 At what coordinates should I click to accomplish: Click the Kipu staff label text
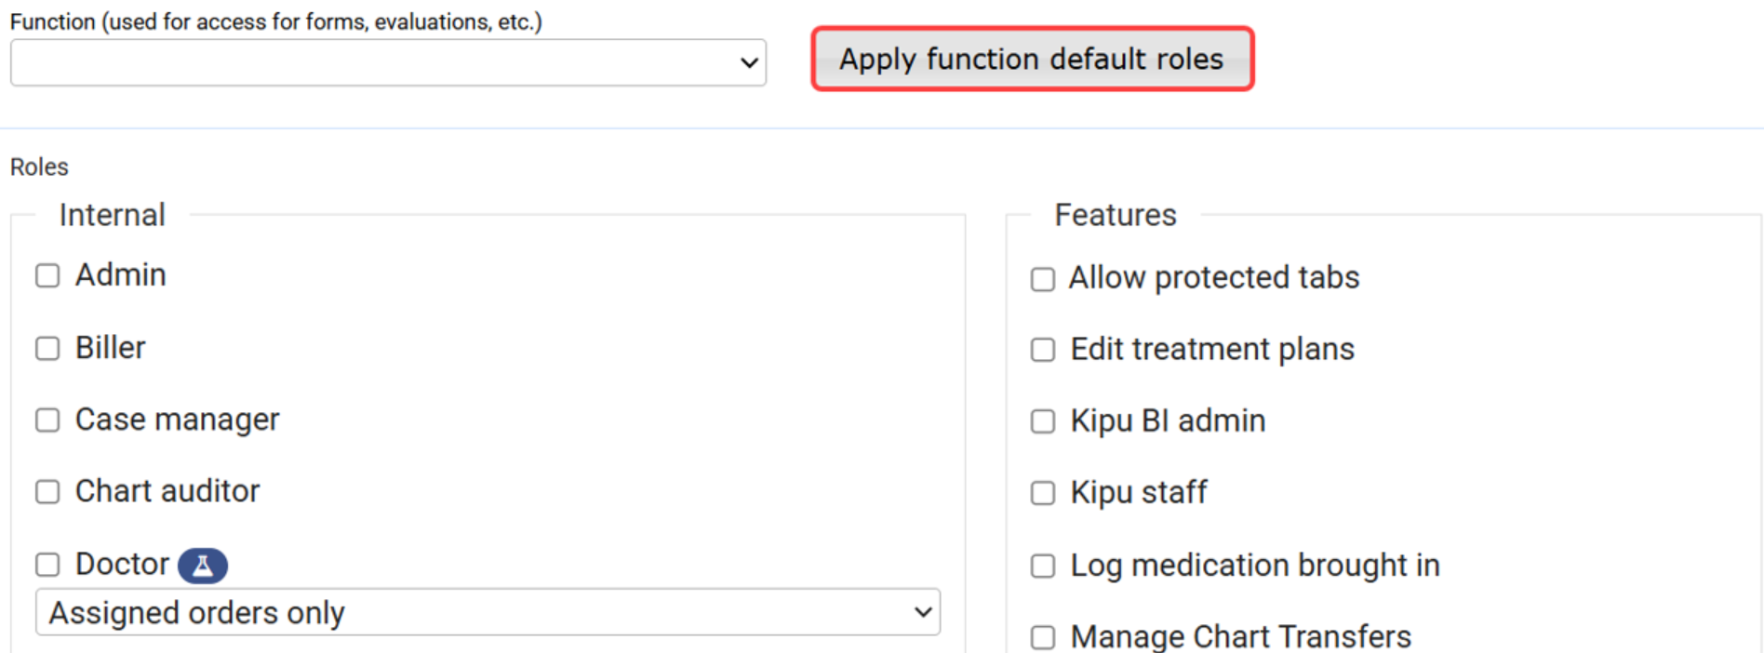tap(1138, 492)
